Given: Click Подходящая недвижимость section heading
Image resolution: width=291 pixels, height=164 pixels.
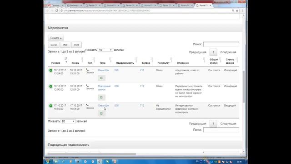Looking at the screenshot, I should point(69,145).
